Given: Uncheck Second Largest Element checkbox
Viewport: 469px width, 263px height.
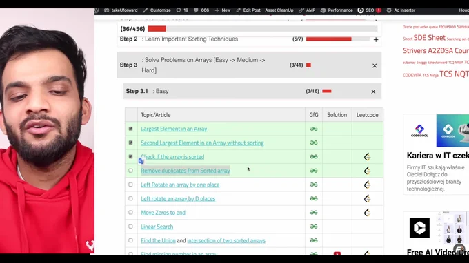Looking at the screenshot, I should 131,143.
